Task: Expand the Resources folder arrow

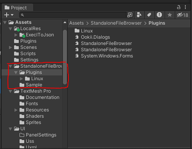Action: point(16,110)
